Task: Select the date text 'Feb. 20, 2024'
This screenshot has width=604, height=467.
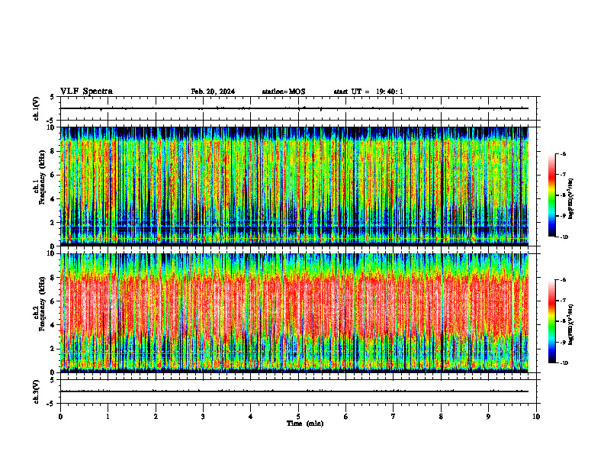Action: (213, 92)
